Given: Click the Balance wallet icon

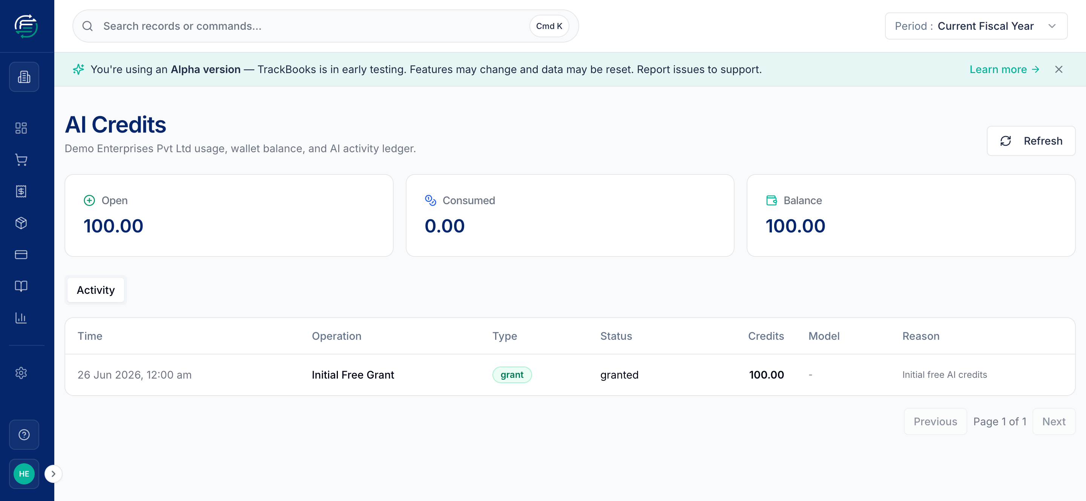Looking at the screenshot, I should [x=772, y=200].
